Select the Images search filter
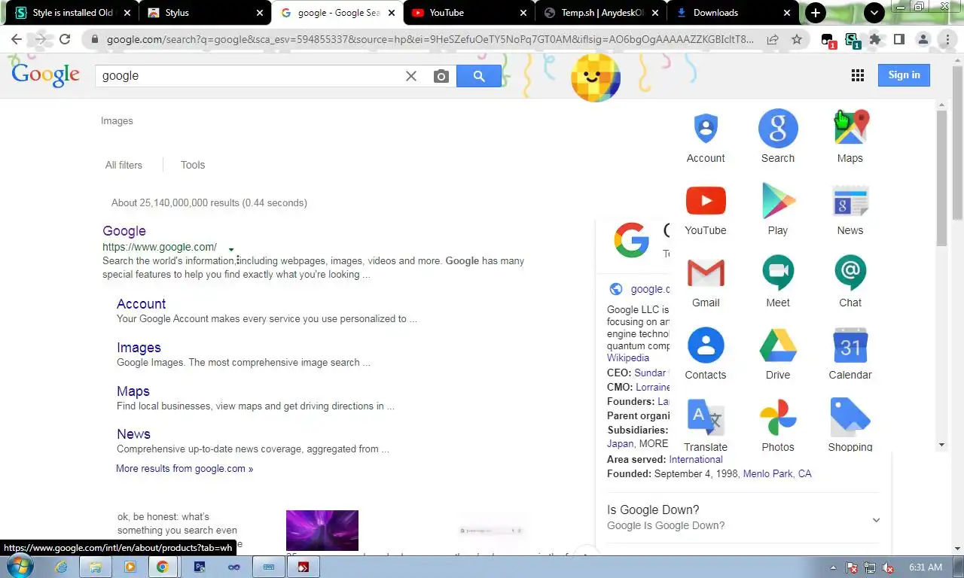This screenshot has width=964, height=578. point(117,121)
